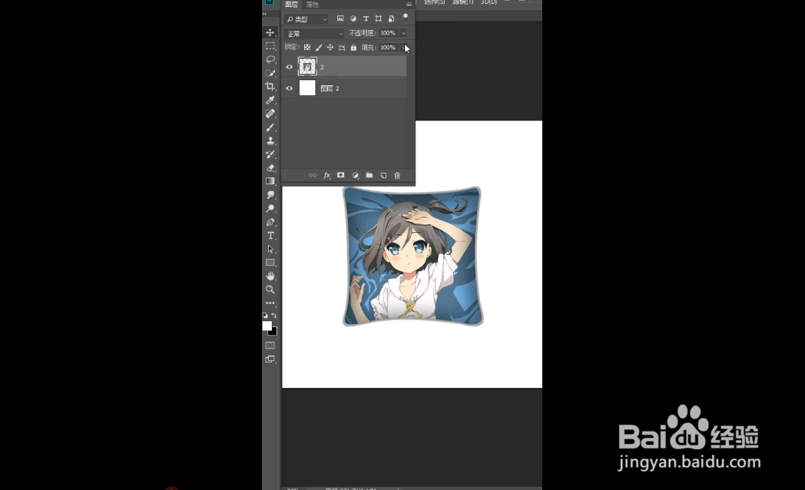Select the white thumbnail of 图层 2

click(x=307, y=88)
